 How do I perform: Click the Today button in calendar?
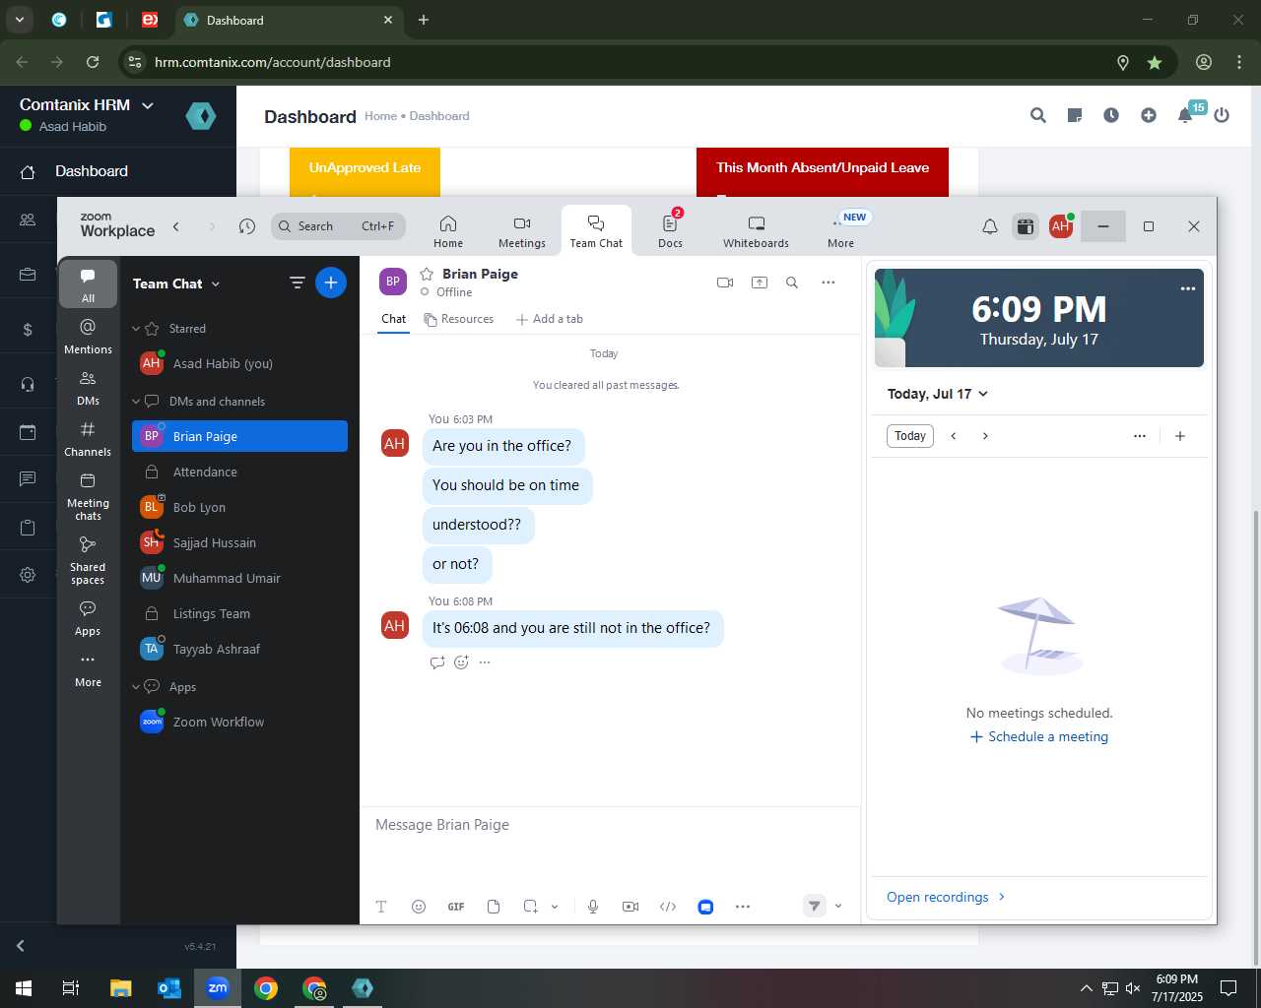coord(910,436)
